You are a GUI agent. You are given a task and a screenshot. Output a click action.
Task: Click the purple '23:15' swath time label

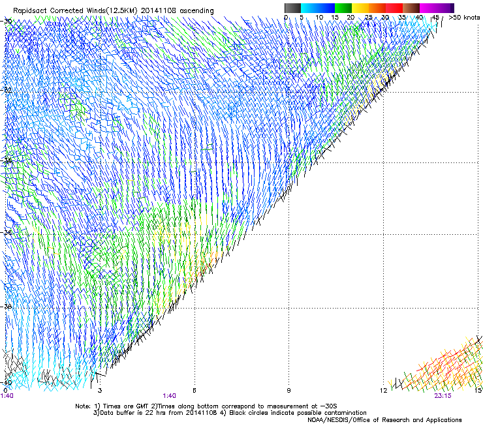click(443, 396)
